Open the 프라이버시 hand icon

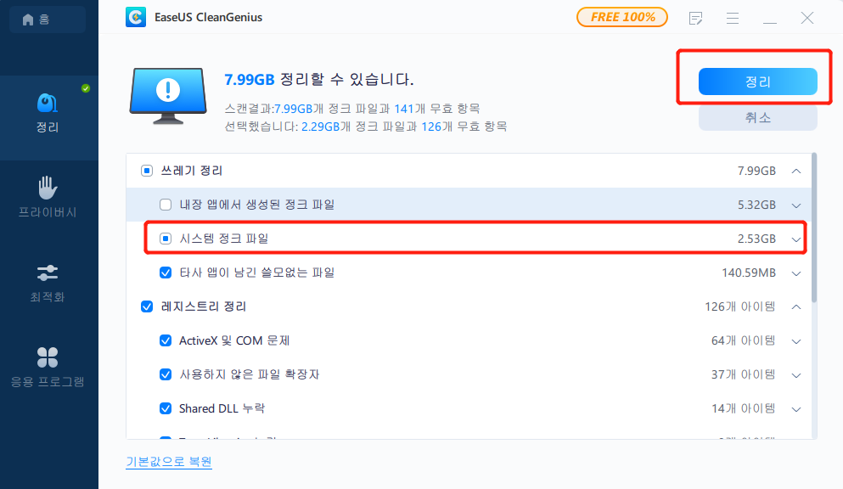point(48,187)
